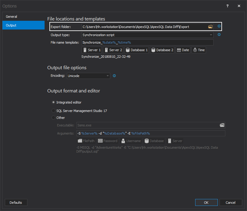247x211 pixels.
Task: Click the info icon beside Output type
Action: coord(219,35)
